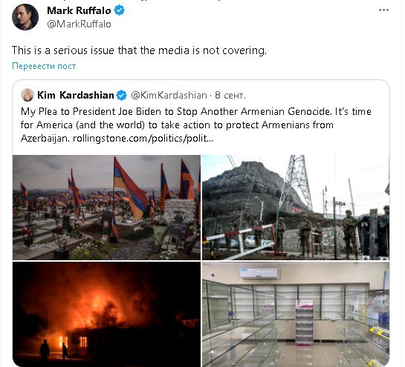Open the three-dot more options menu

pyautogui.click(x=383, y=10)
